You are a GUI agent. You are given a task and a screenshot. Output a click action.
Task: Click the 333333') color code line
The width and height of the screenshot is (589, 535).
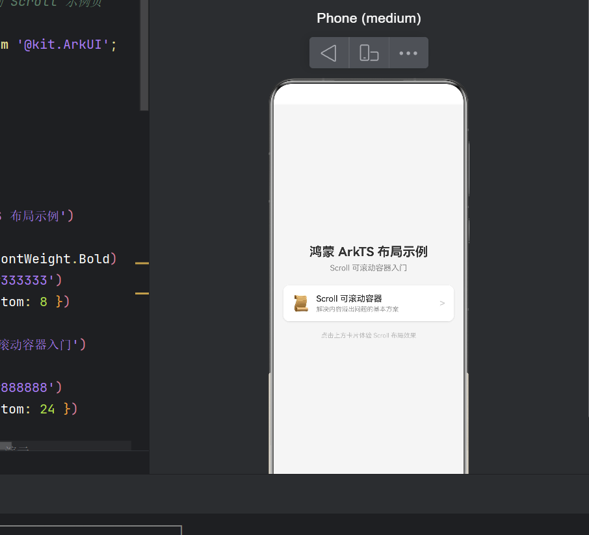[x=31, y=280]
